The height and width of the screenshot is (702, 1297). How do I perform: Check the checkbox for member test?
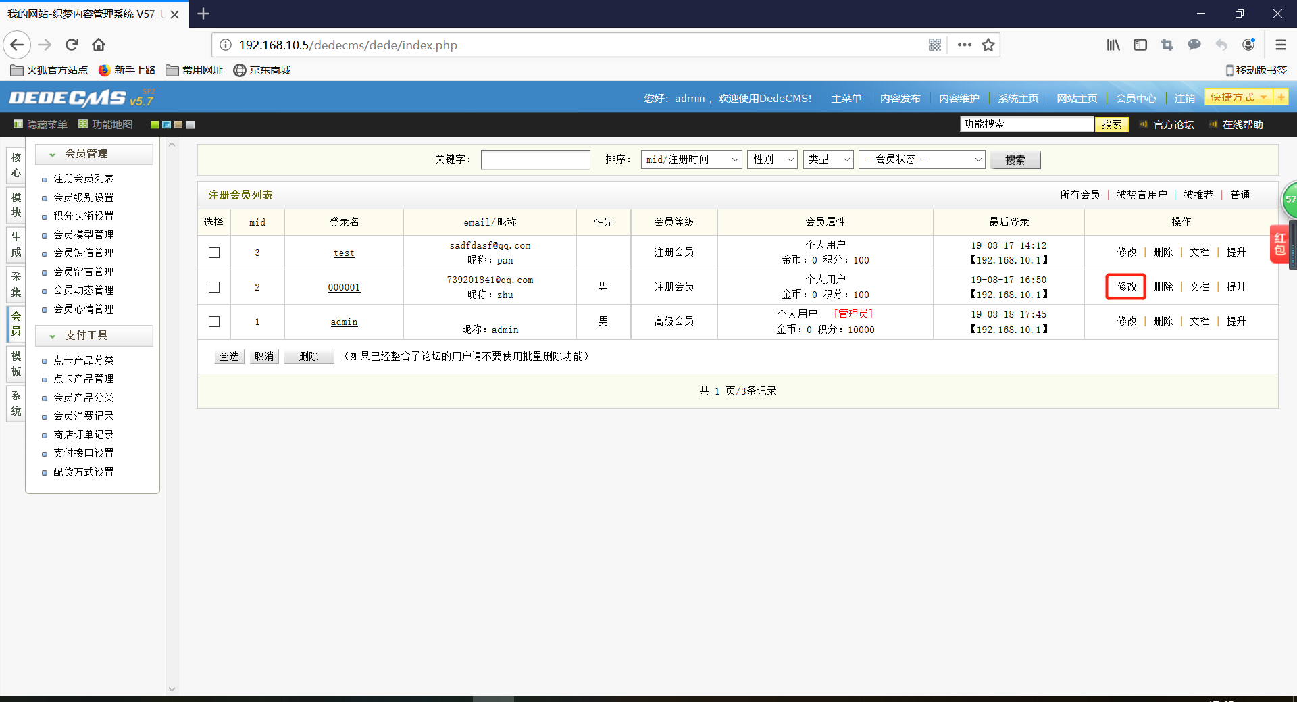pos(213,253)
